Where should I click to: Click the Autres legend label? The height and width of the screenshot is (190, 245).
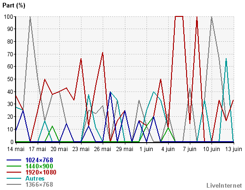click(x=35, y=178)
